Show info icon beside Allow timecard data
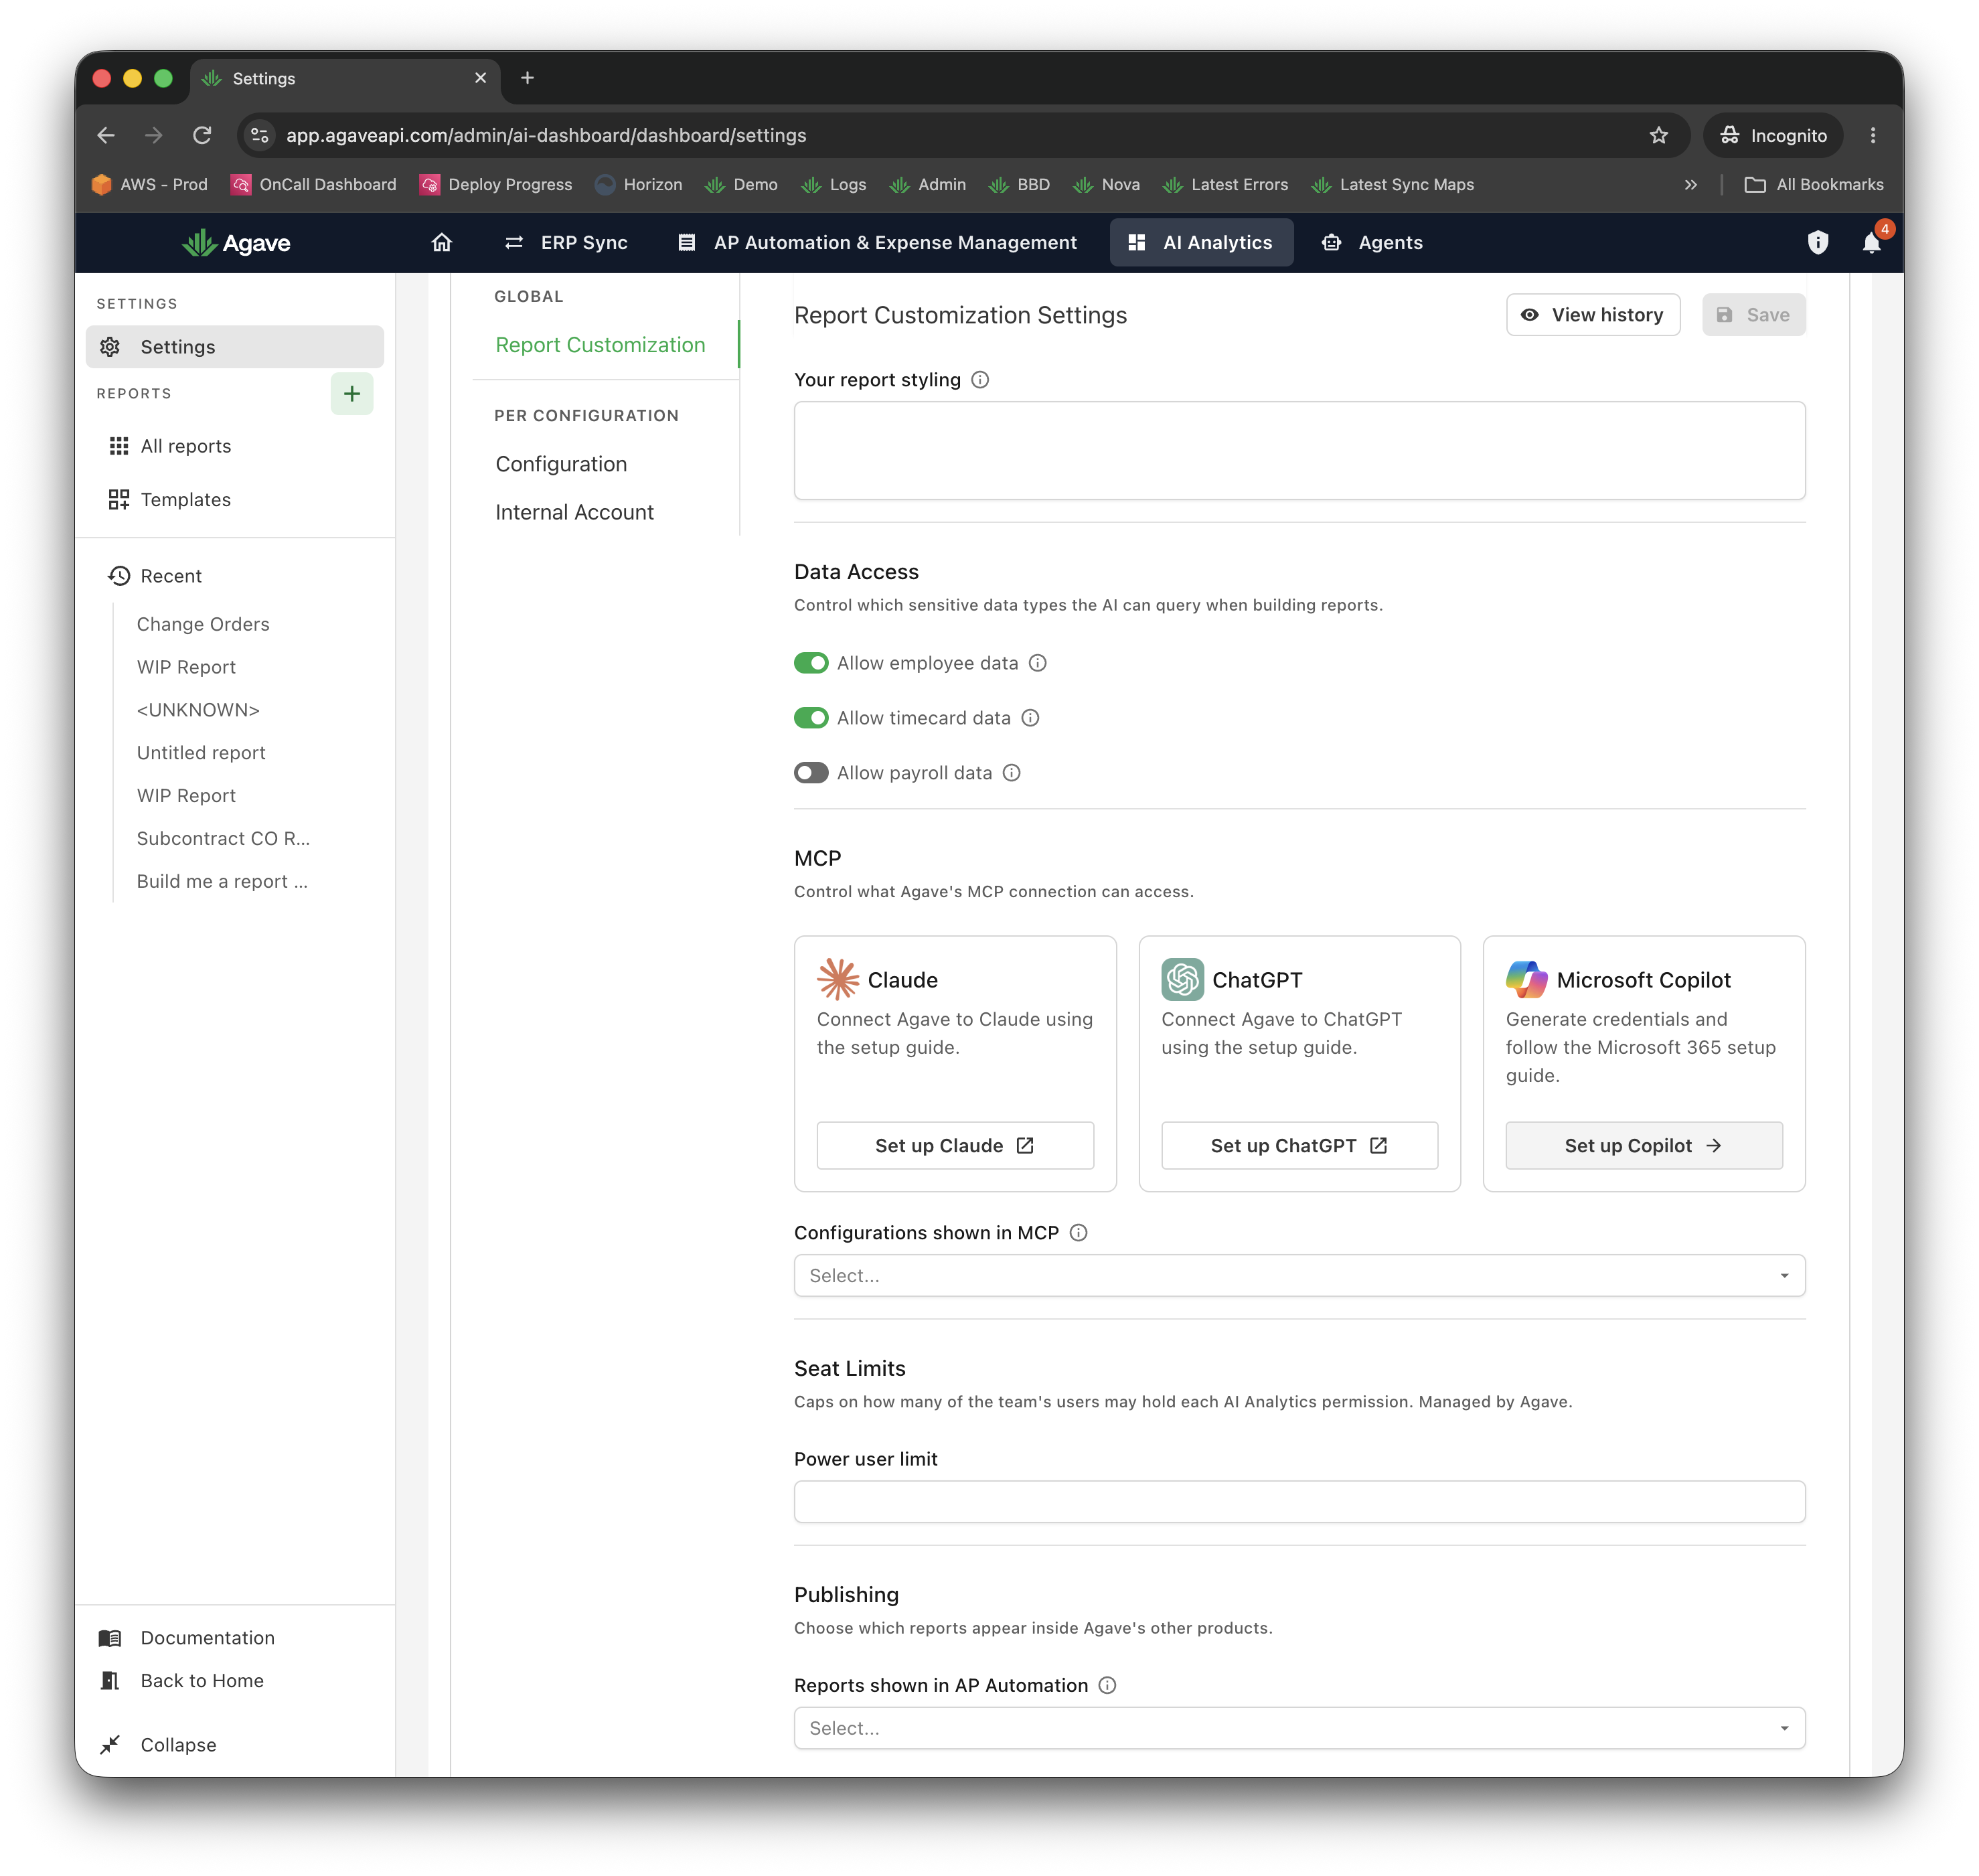Screen dimensions: 1979x1876 coord(1030,718)
